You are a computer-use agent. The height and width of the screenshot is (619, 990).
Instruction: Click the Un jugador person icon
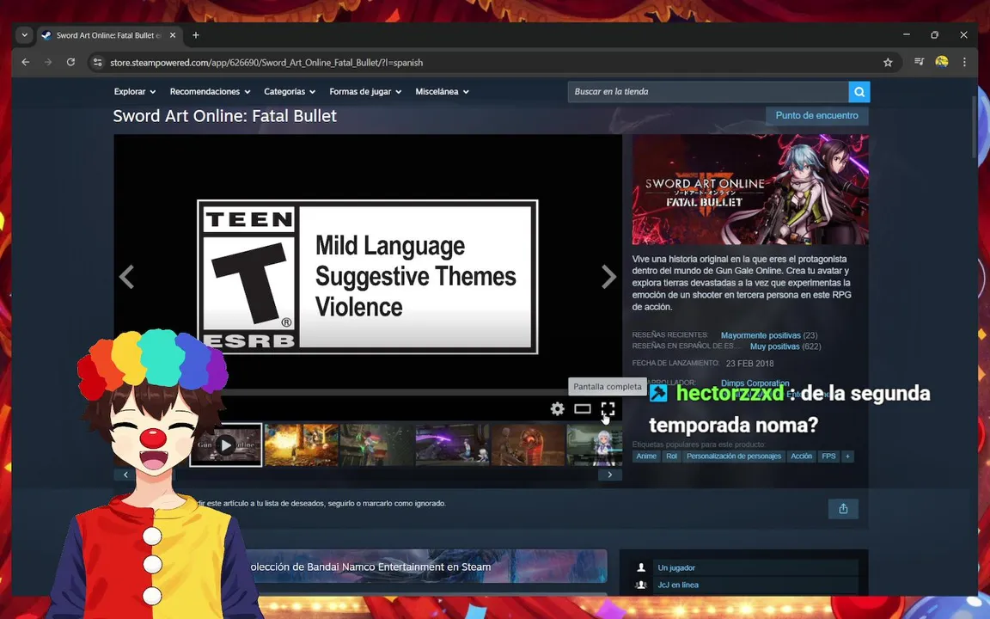coord(641,567)
